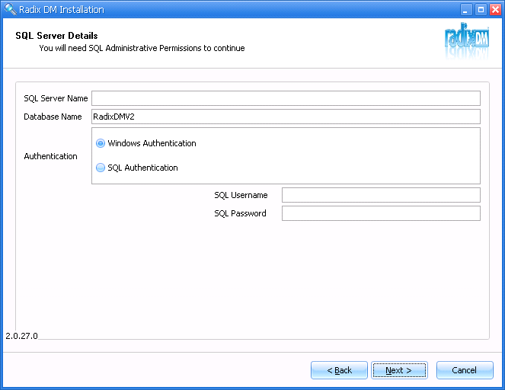Proceed with the Next > button
The width and height of the screenshot is (505, 390).
399,370
